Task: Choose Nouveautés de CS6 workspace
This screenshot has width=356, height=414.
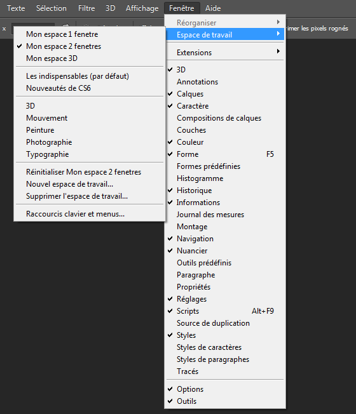Action: 90,88
